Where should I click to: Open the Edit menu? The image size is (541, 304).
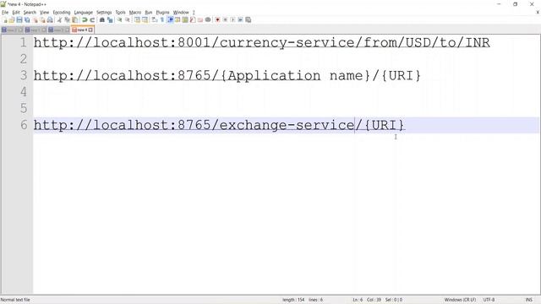16,13
